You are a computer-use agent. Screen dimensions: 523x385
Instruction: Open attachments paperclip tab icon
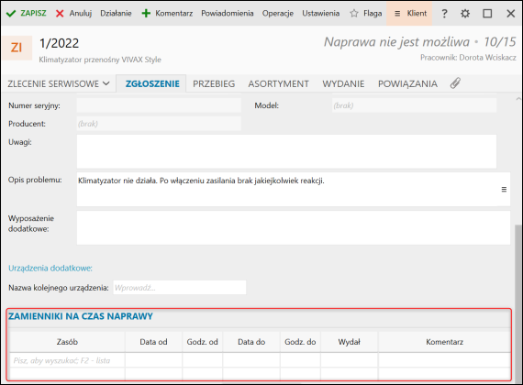click(455, 83)
